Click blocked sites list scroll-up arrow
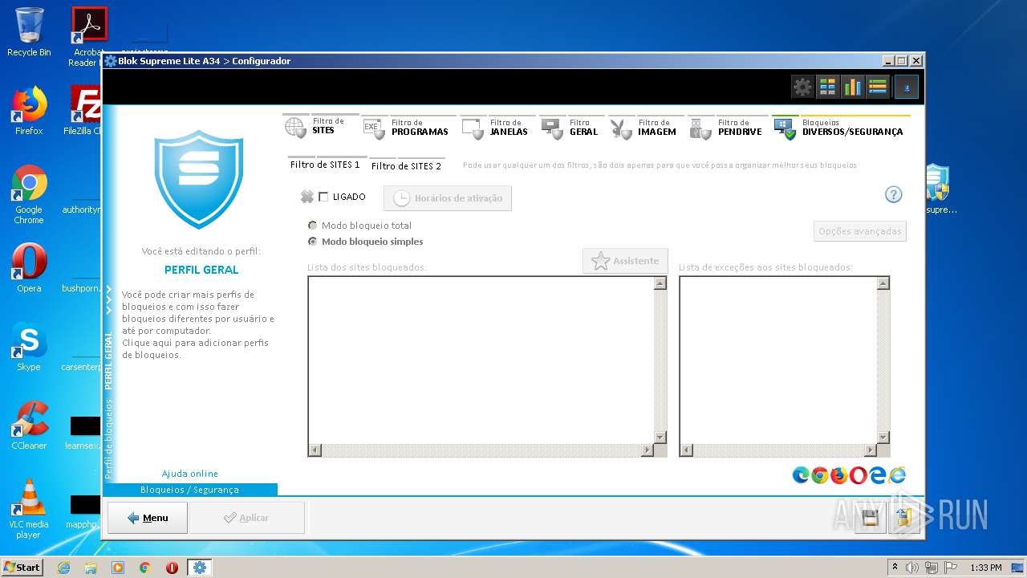1027x578 pixels. coord(660,283)
